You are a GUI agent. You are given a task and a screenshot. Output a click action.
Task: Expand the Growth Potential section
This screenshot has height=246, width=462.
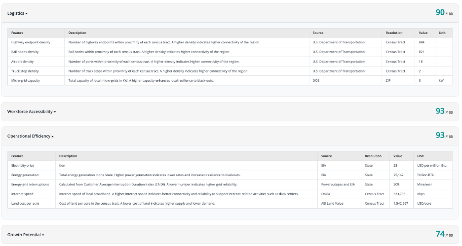(26, 235)
